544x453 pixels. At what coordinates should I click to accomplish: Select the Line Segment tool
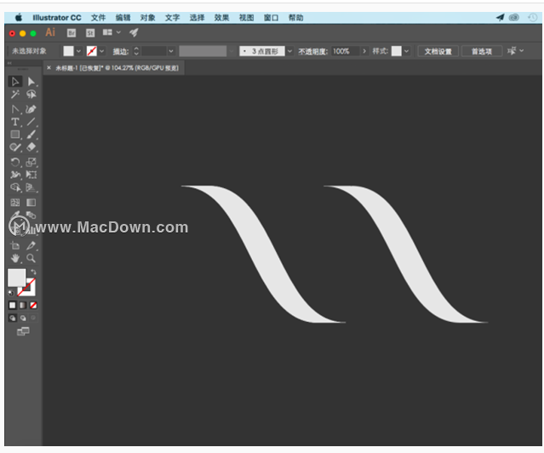point(31,122)
